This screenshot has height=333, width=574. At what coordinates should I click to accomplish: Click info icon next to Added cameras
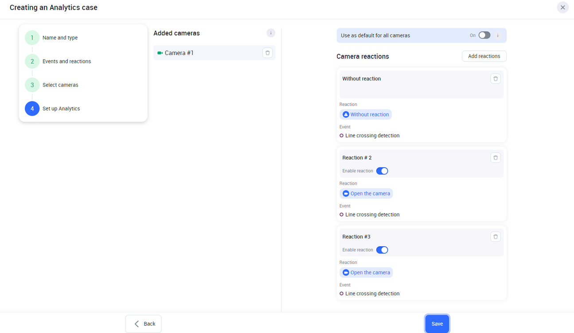(x=271, y=33)
